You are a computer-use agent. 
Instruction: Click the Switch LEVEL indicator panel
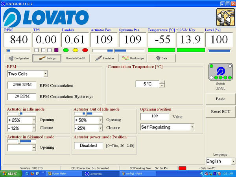(x=221, y=72)
